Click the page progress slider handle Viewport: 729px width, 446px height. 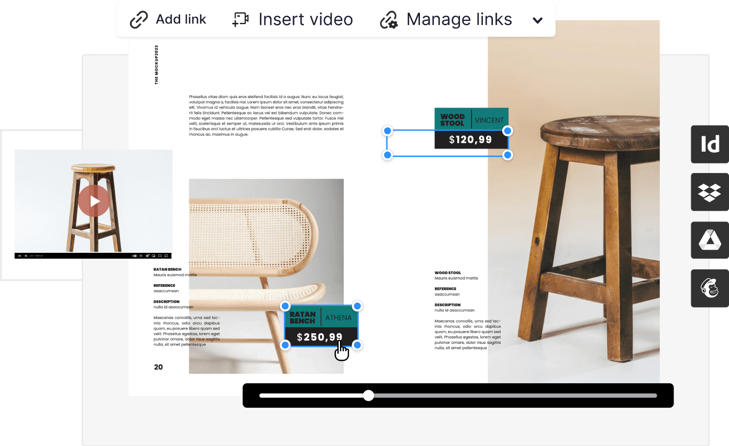point(368,395)
